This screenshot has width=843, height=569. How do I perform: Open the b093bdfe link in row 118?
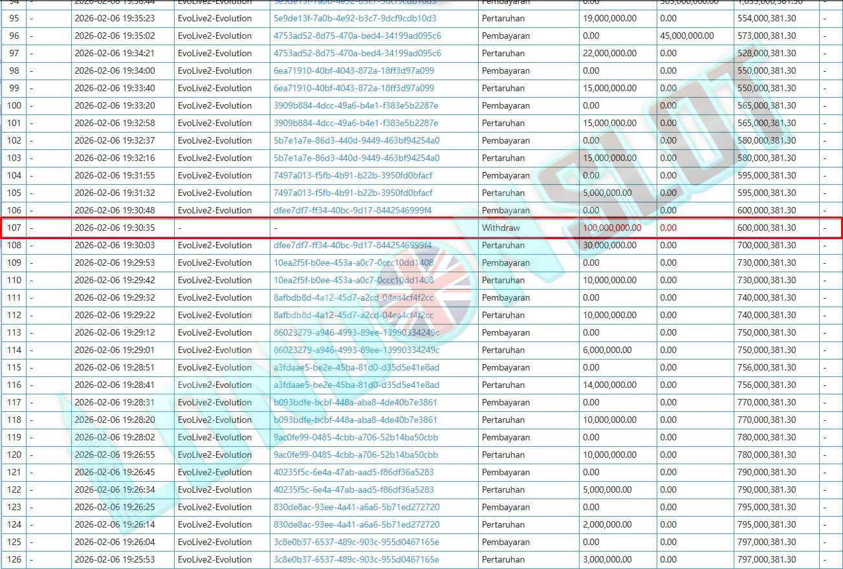[x=355, y=420]
